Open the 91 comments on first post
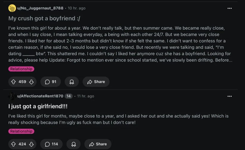Viewport: 245px width, 150px height. pyautogui.click(x=51, y=82)
